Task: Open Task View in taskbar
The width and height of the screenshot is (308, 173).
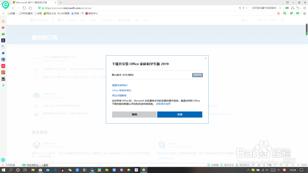Action: [x=25, y=170]
